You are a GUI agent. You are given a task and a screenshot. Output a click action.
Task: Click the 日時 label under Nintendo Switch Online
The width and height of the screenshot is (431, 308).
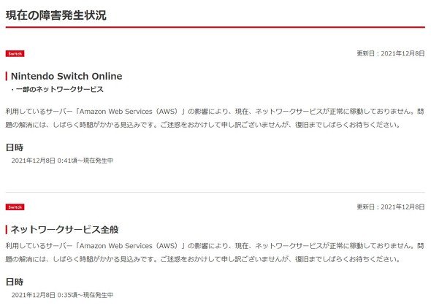click(15, 147)
